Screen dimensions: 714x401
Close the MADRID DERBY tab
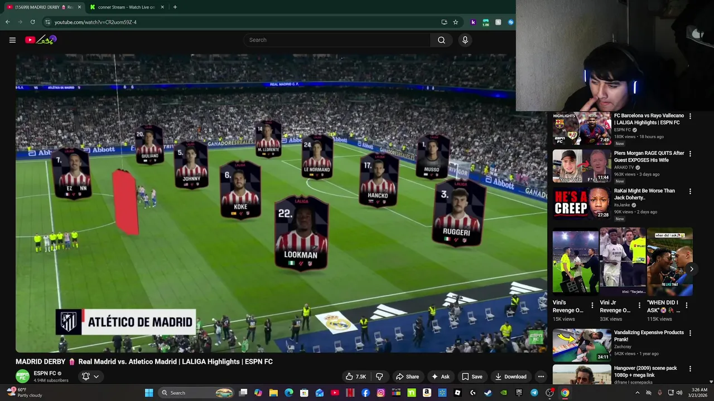tap(79, 7)
